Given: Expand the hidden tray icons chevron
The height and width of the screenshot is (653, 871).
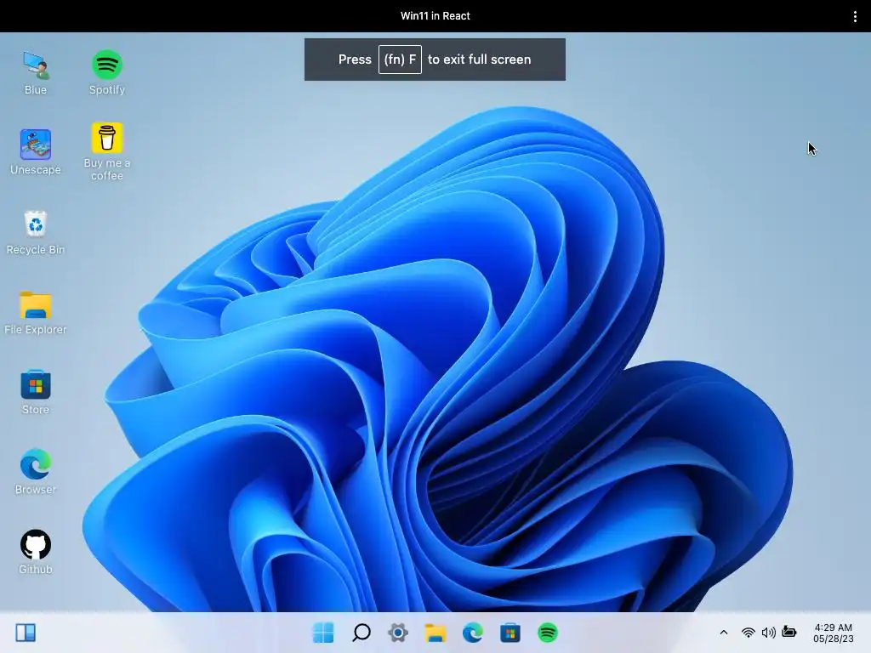Looking at the screenshot, I should pyautogui.click(x=723, y=633).
